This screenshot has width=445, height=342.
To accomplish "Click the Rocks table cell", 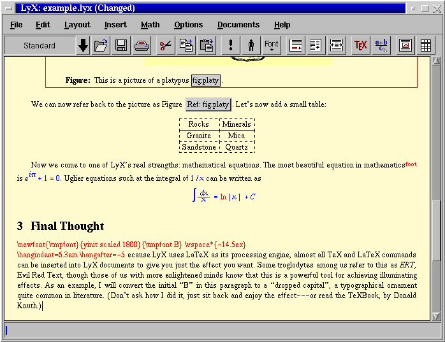I will pyautogui.click(x=199, y=124).
